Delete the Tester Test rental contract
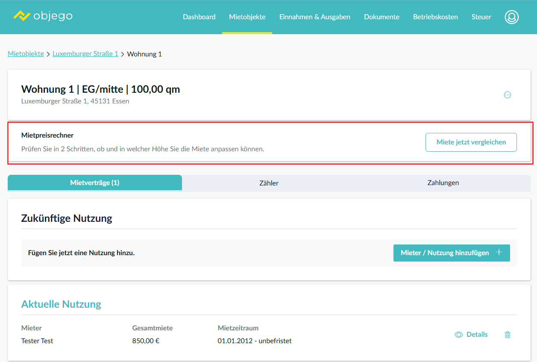 (507, 335)
